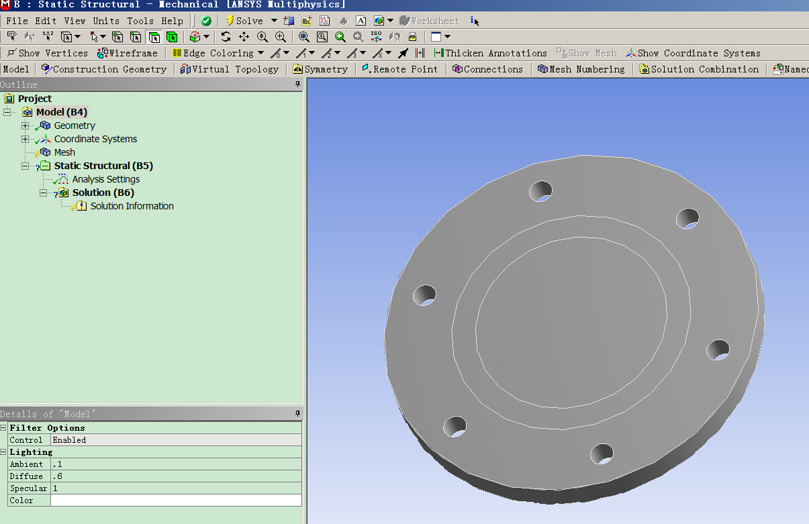
Task: Select Solution Information in the outline tree
Action: [x=132, y=206]
